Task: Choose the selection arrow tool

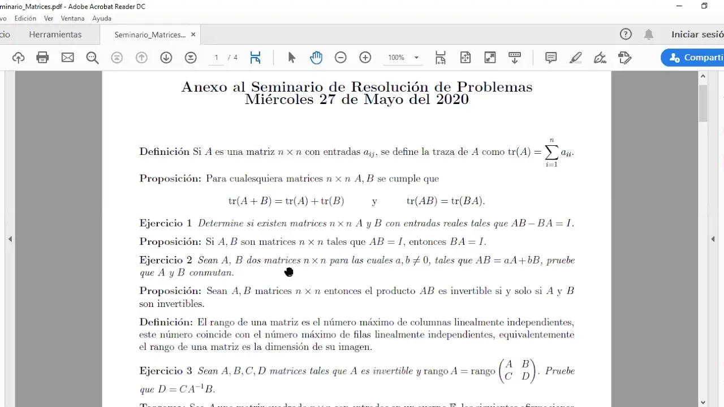Action: 292,58
